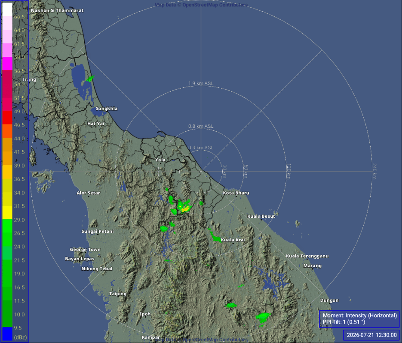The width and height of the screenshot is (402, 343).
Task: Click the green radar echo west of Kuala Krai
Action: tap(215, 237)
